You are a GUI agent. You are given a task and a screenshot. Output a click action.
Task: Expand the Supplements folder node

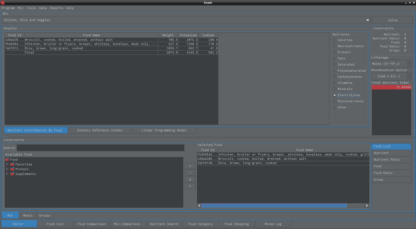pyautogui.click(x=7, y=174)
